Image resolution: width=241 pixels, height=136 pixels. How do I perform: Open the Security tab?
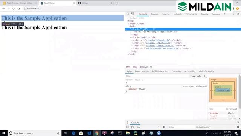tap(204, 14)
